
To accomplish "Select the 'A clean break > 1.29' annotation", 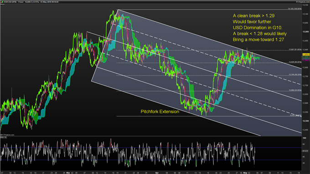I will pyautogui.click(x=253, y=16).
